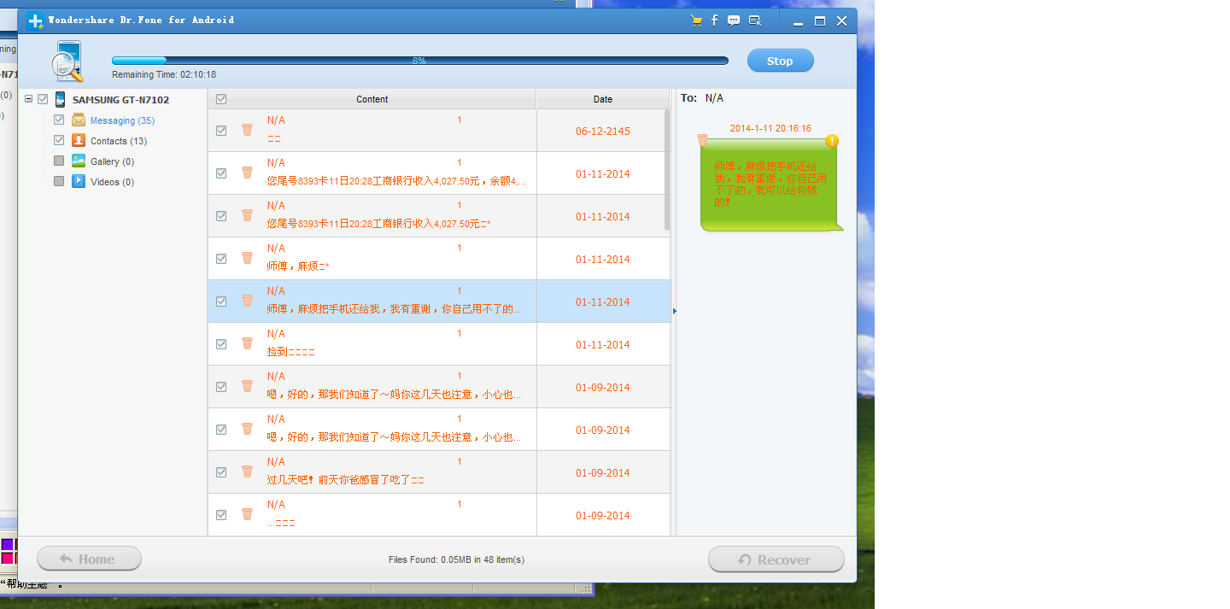
Task: Click the Contacts person icon
Action: (x=79, y=141)
